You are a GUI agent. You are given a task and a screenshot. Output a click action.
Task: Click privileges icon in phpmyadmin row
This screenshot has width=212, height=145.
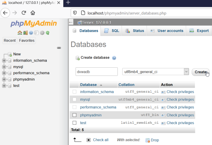pyautogui.click(x=163, y=115)
